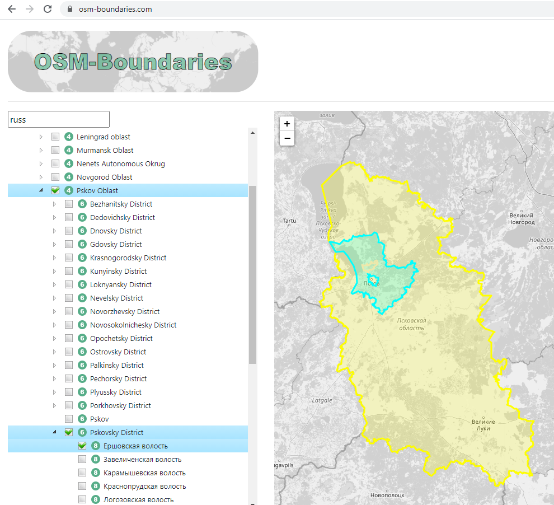Screen dimensions: 554x505
Task: Uncheck the Ершовская волость checkbox
Action: point(82,446)
